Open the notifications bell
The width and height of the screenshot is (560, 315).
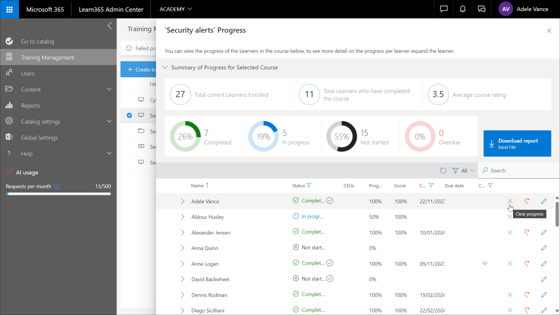[463, 9]
